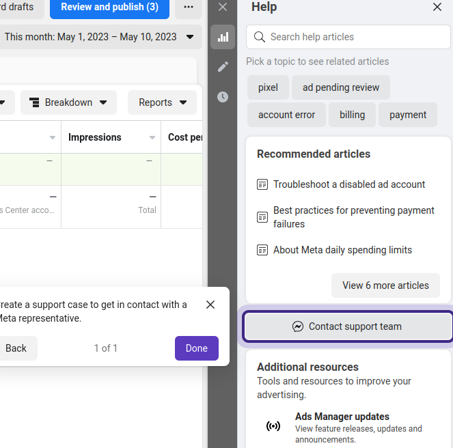
Task: Click the more options ellipsis button
Action: tap(189, 8)
